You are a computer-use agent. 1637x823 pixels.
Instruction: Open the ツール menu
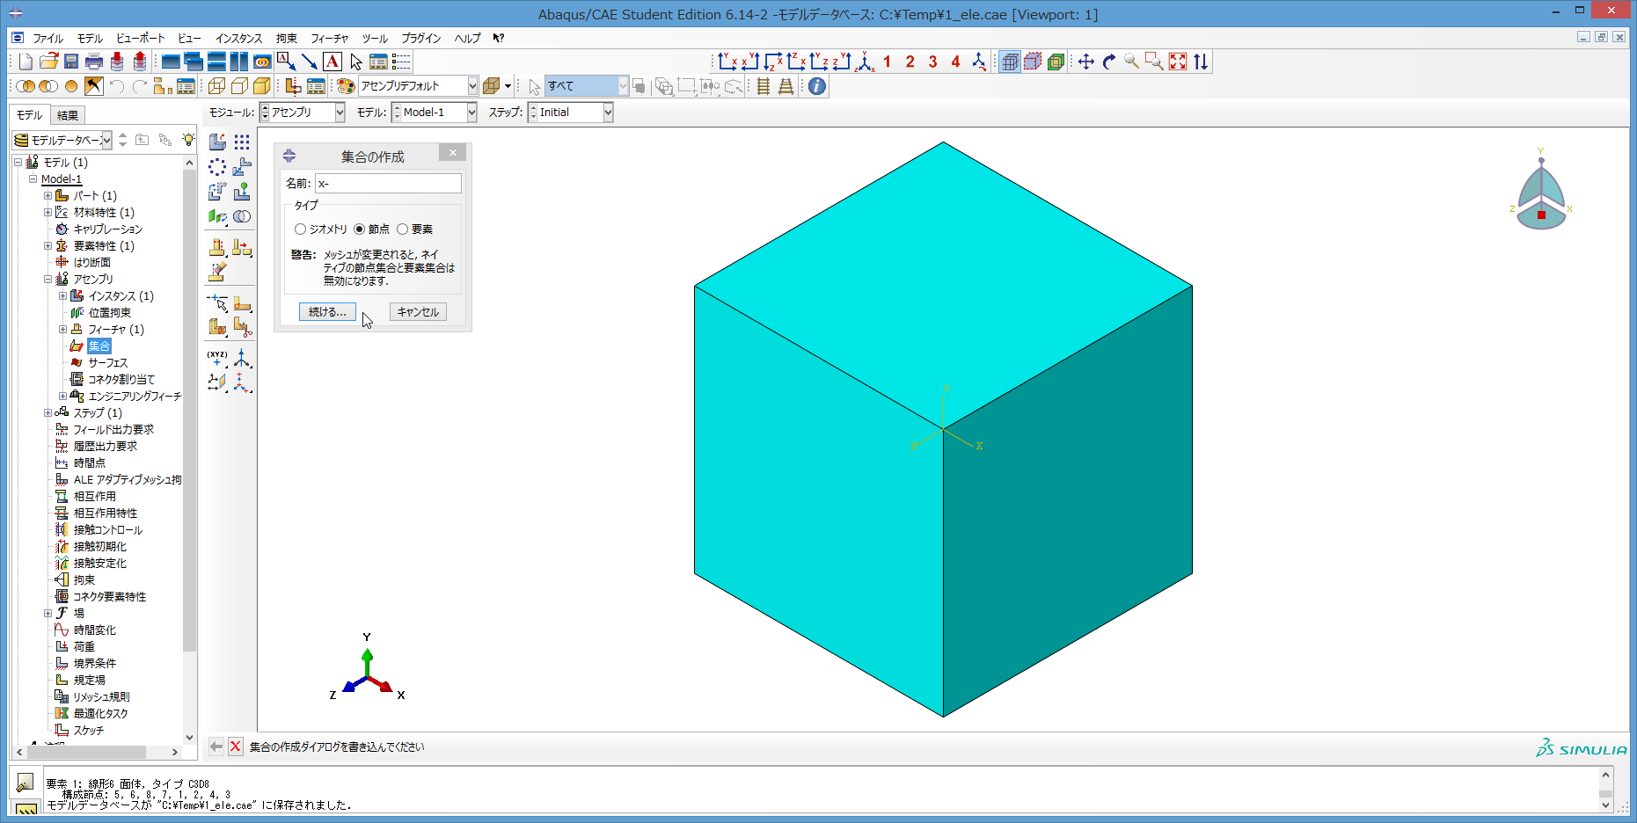pyautogui.click(x=375, y=39)
